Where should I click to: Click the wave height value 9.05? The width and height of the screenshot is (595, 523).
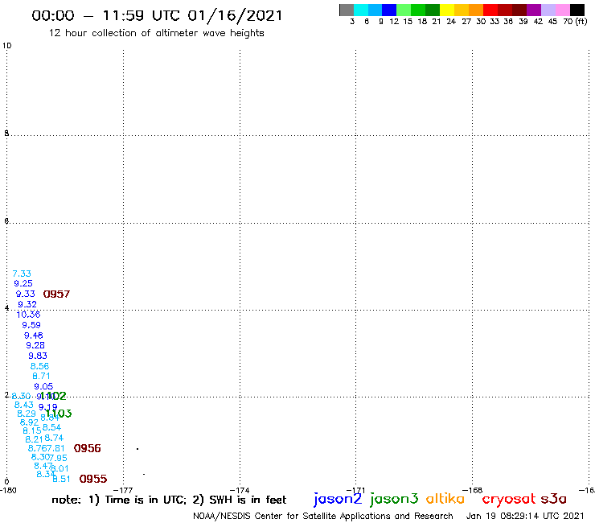43,387
